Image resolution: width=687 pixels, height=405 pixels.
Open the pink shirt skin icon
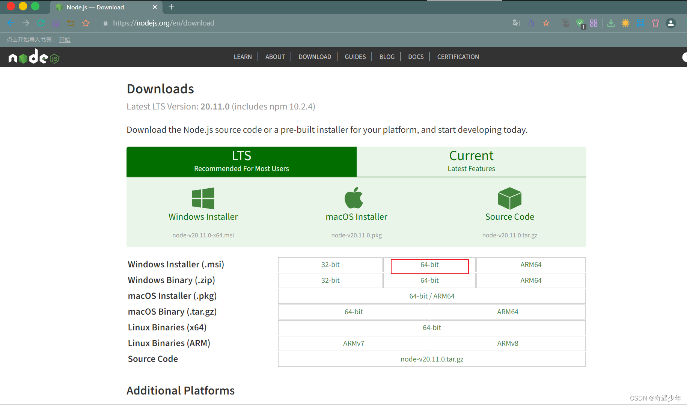[x=655, y=23]
